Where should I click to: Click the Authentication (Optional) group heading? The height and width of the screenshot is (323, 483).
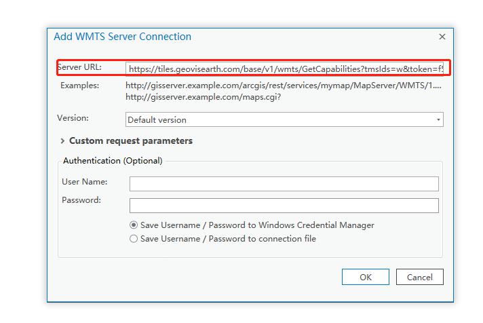(113, 161)
